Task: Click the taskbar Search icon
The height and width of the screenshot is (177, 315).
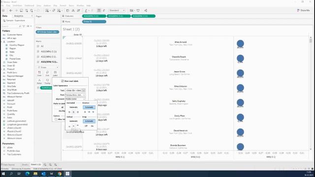Action: click(x=11, y=174)
